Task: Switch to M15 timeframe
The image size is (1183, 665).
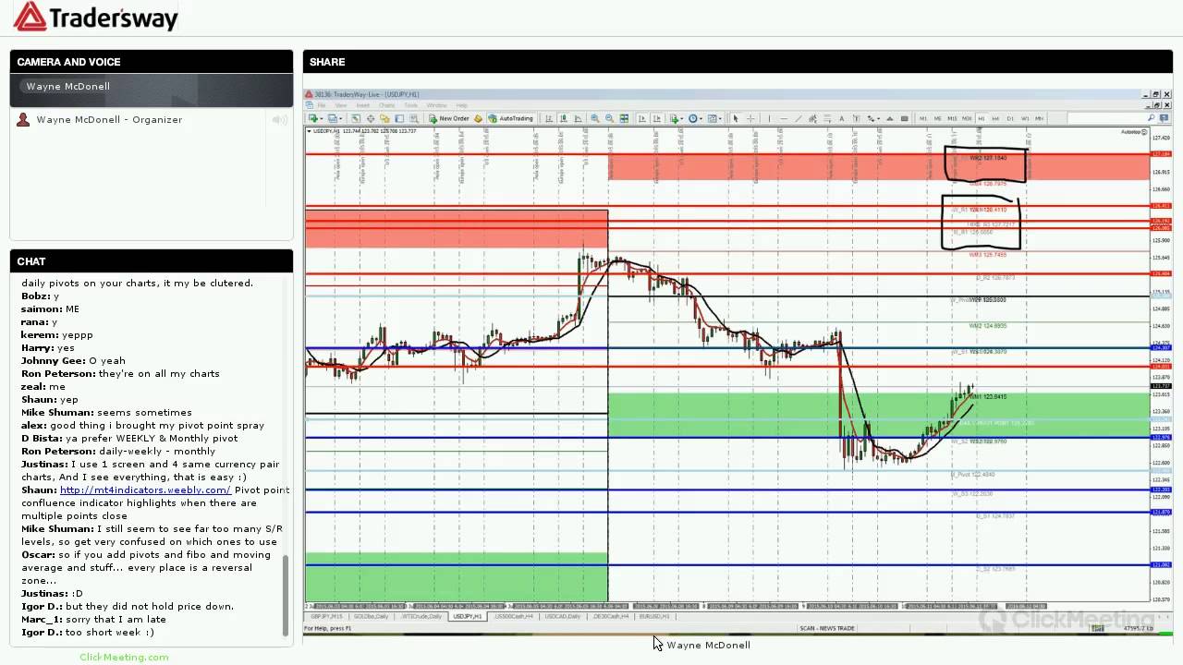Action: tap(952, 118)
